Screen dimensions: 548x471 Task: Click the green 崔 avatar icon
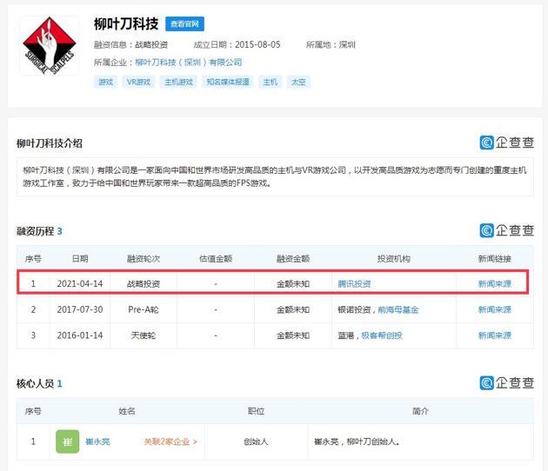68,441
